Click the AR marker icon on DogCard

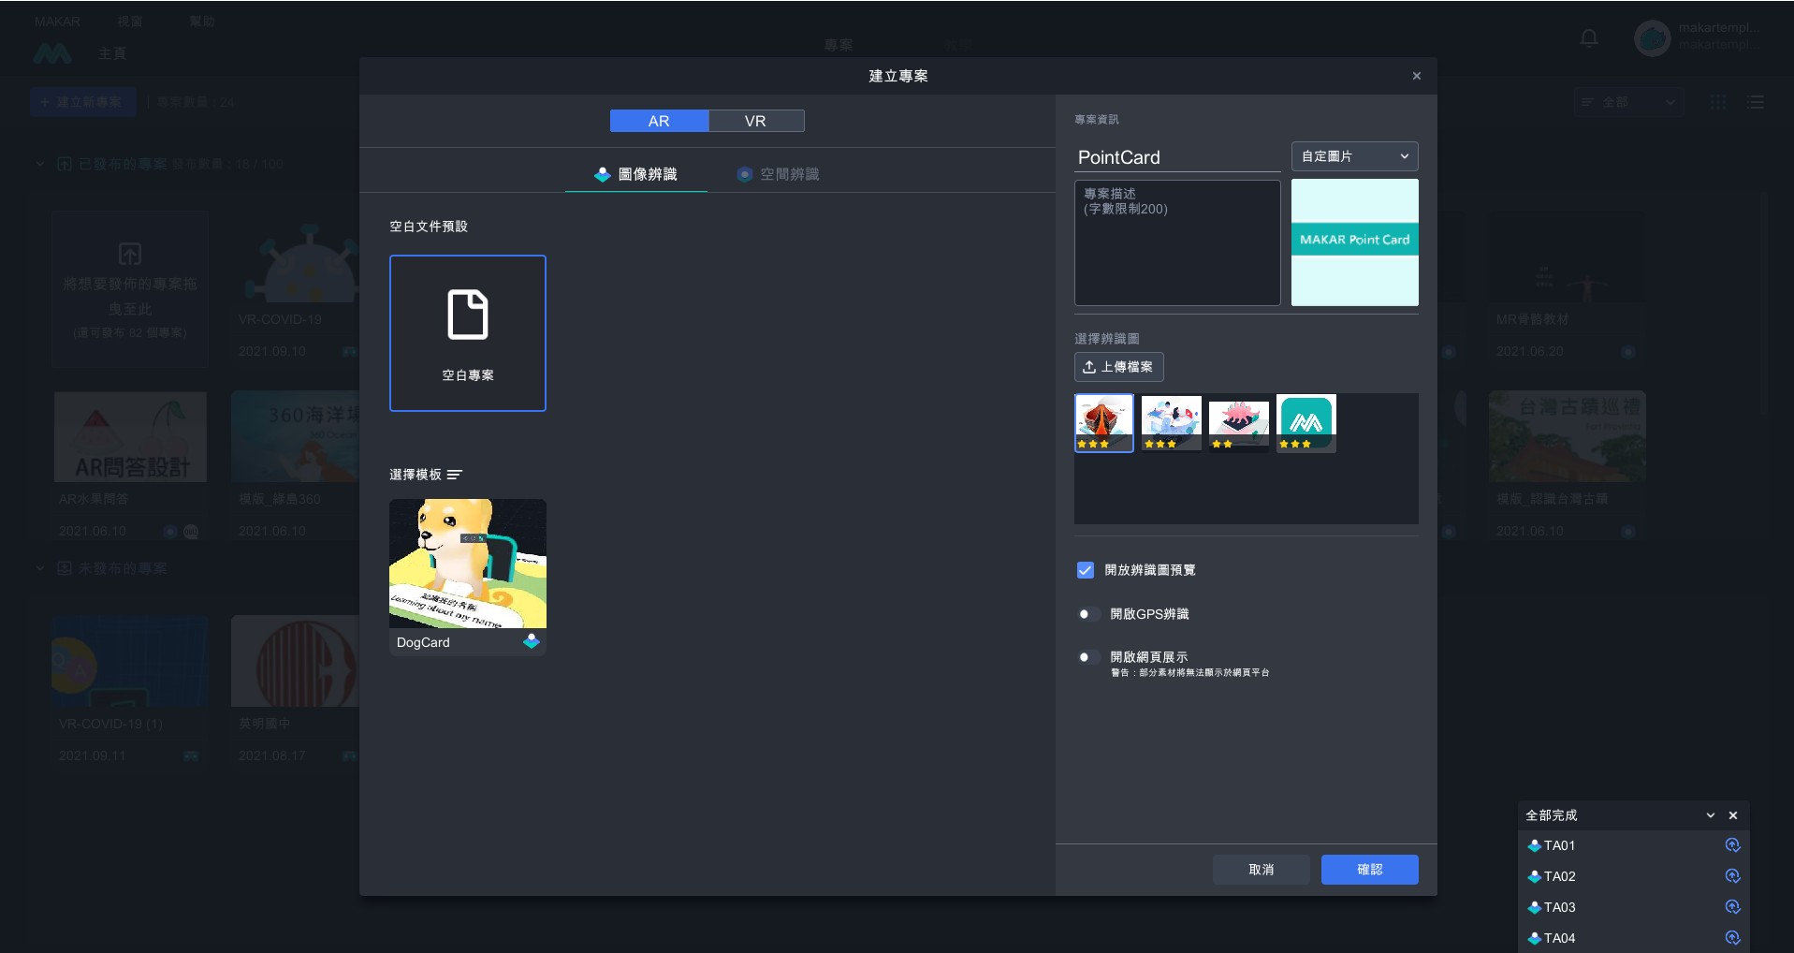[532, 642]
